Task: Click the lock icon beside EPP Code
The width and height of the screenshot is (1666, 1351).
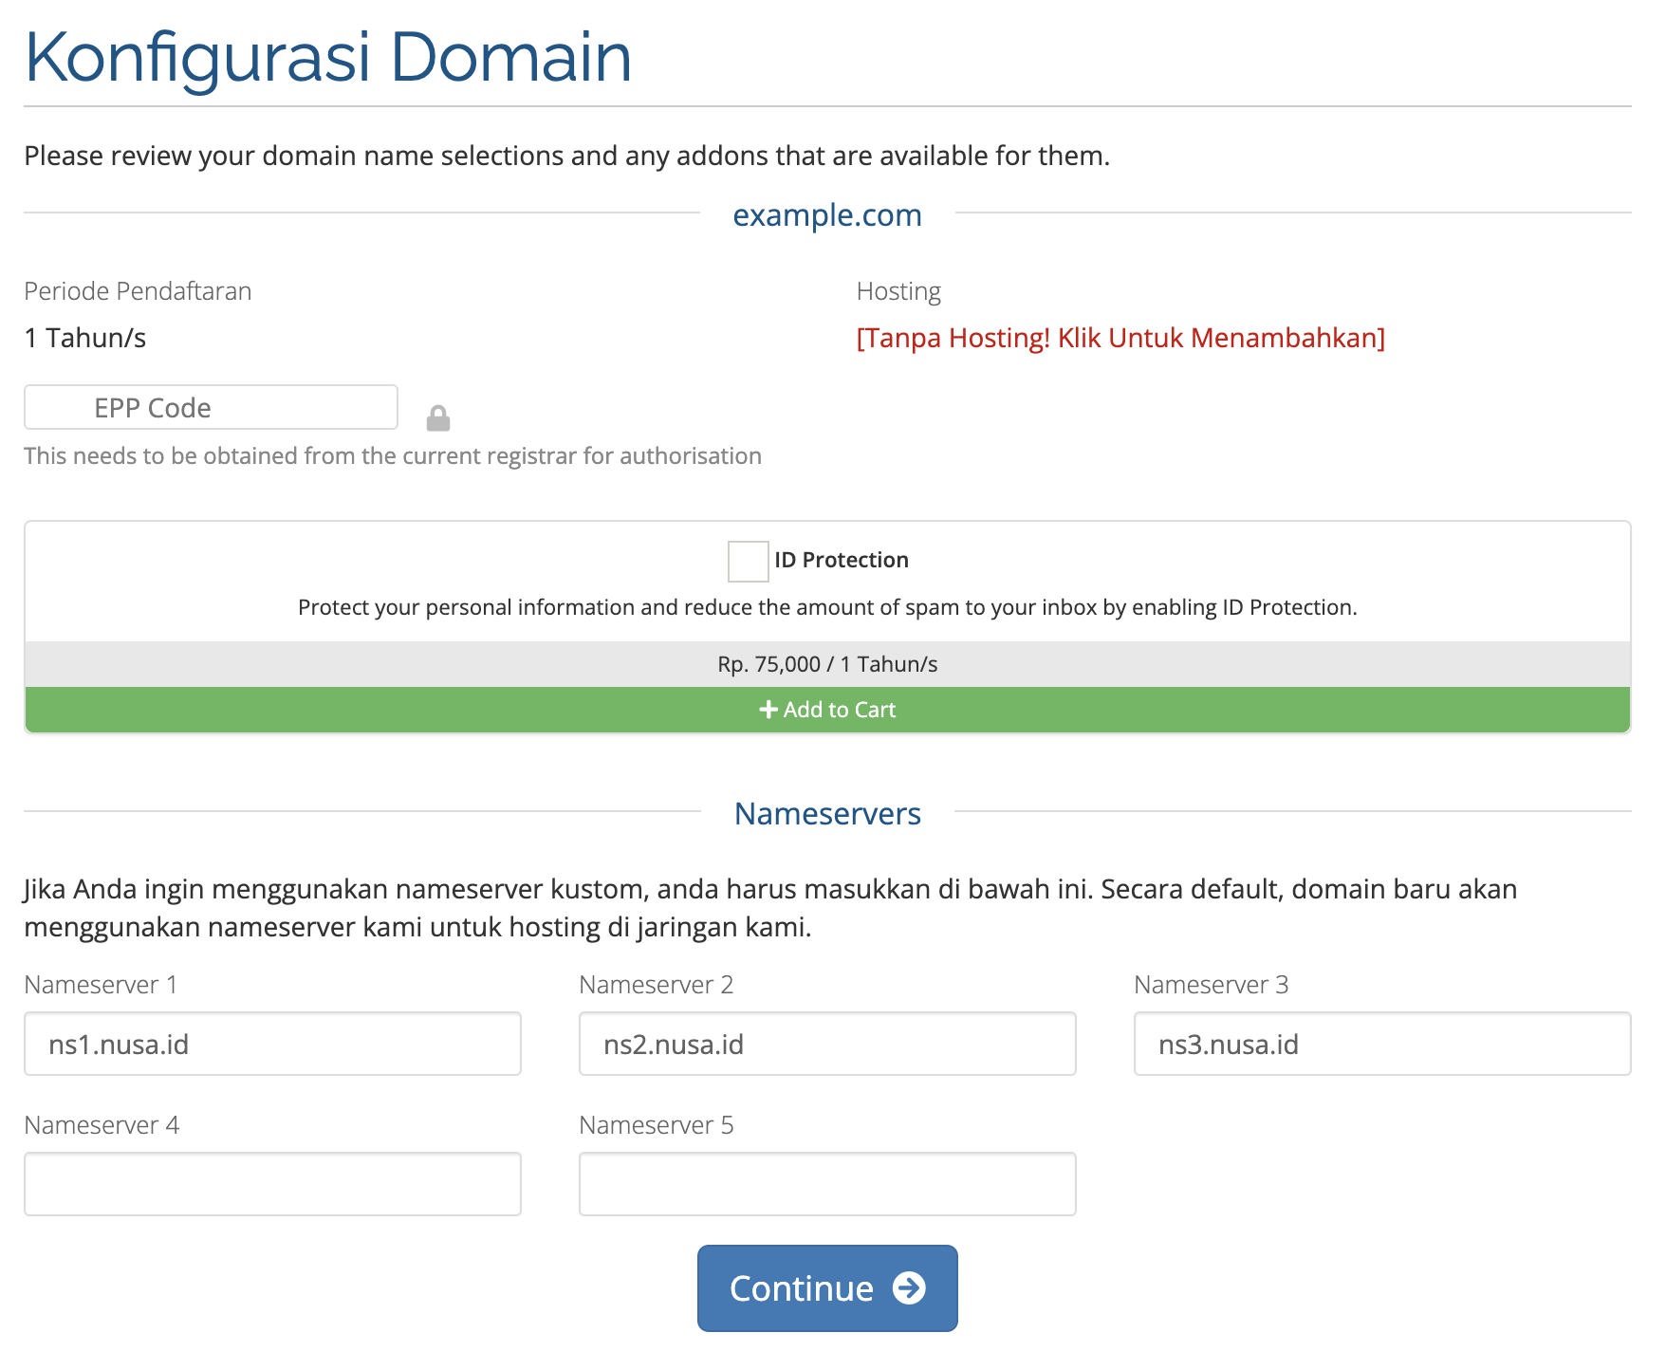Action: pos(437,417)
